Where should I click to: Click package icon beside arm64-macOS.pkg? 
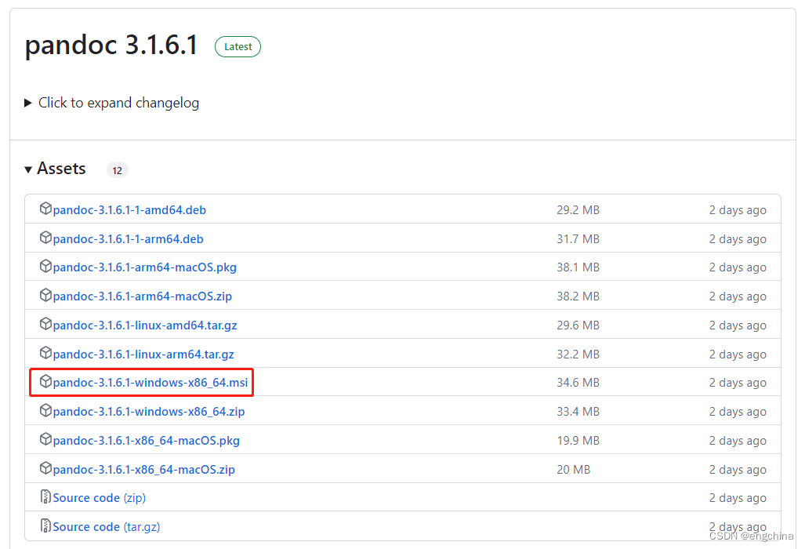45,266
